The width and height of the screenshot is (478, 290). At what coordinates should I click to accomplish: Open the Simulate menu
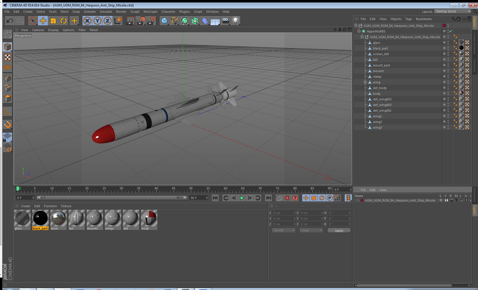tap(106, 12)
